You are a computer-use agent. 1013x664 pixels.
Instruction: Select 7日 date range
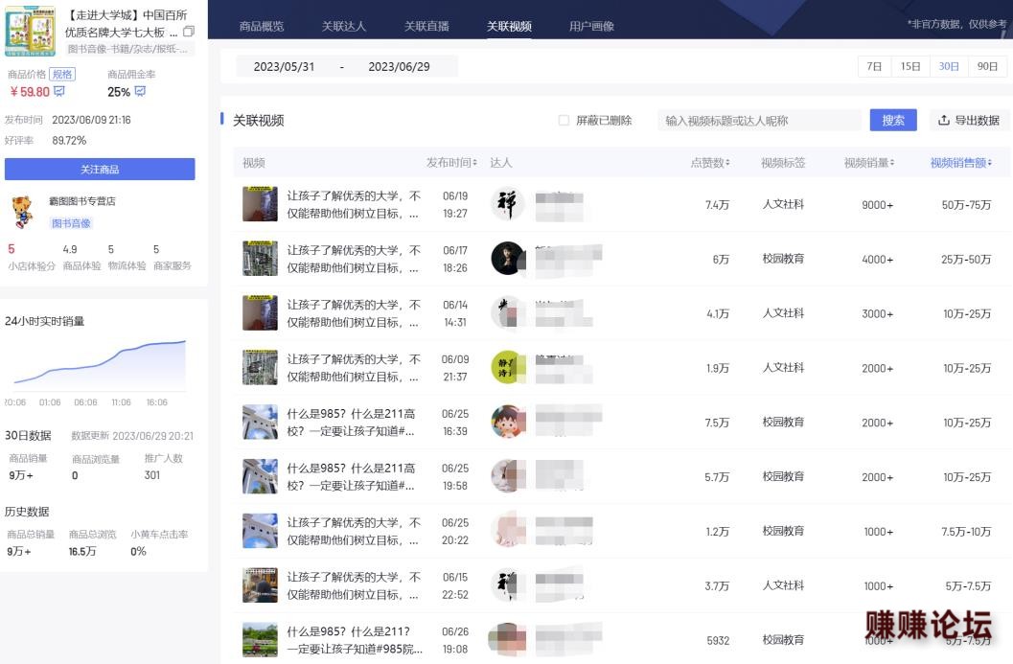click(x=874, y=66)
